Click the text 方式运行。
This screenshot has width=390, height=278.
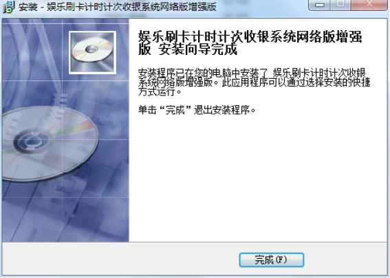click(161, 92)
